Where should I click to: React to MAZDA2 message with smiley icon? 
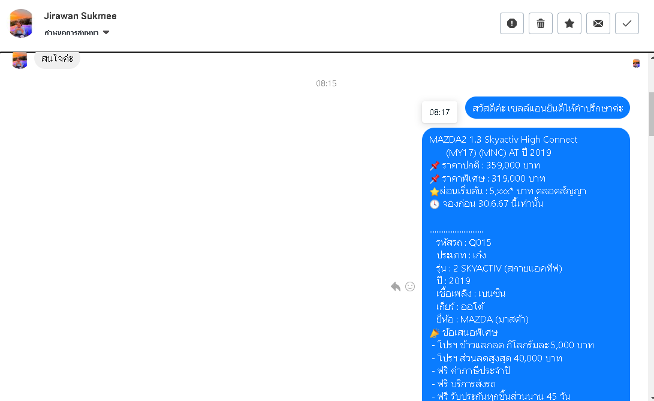(410, 287)
